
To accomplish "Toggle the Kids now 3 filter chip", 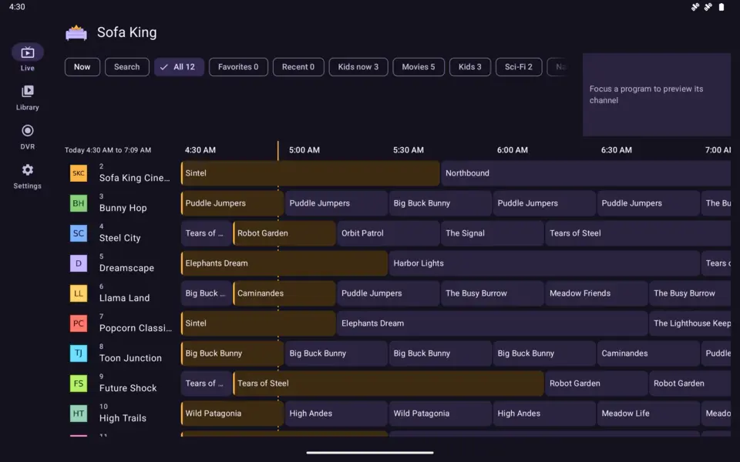I will (x=358, y=67).
